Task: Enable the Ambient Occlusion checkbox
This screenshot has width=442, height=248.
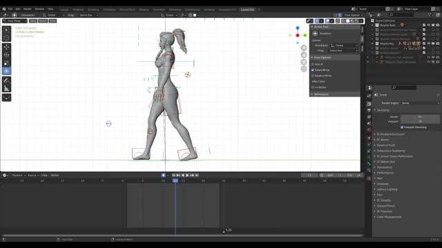Action: pos(378,134)
